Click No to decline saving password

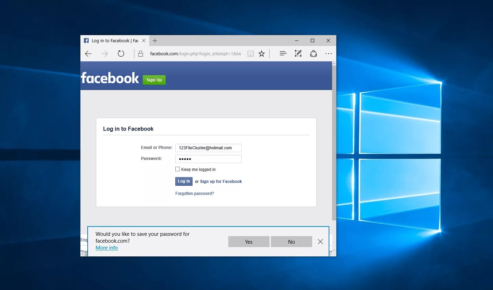(292, 242)
